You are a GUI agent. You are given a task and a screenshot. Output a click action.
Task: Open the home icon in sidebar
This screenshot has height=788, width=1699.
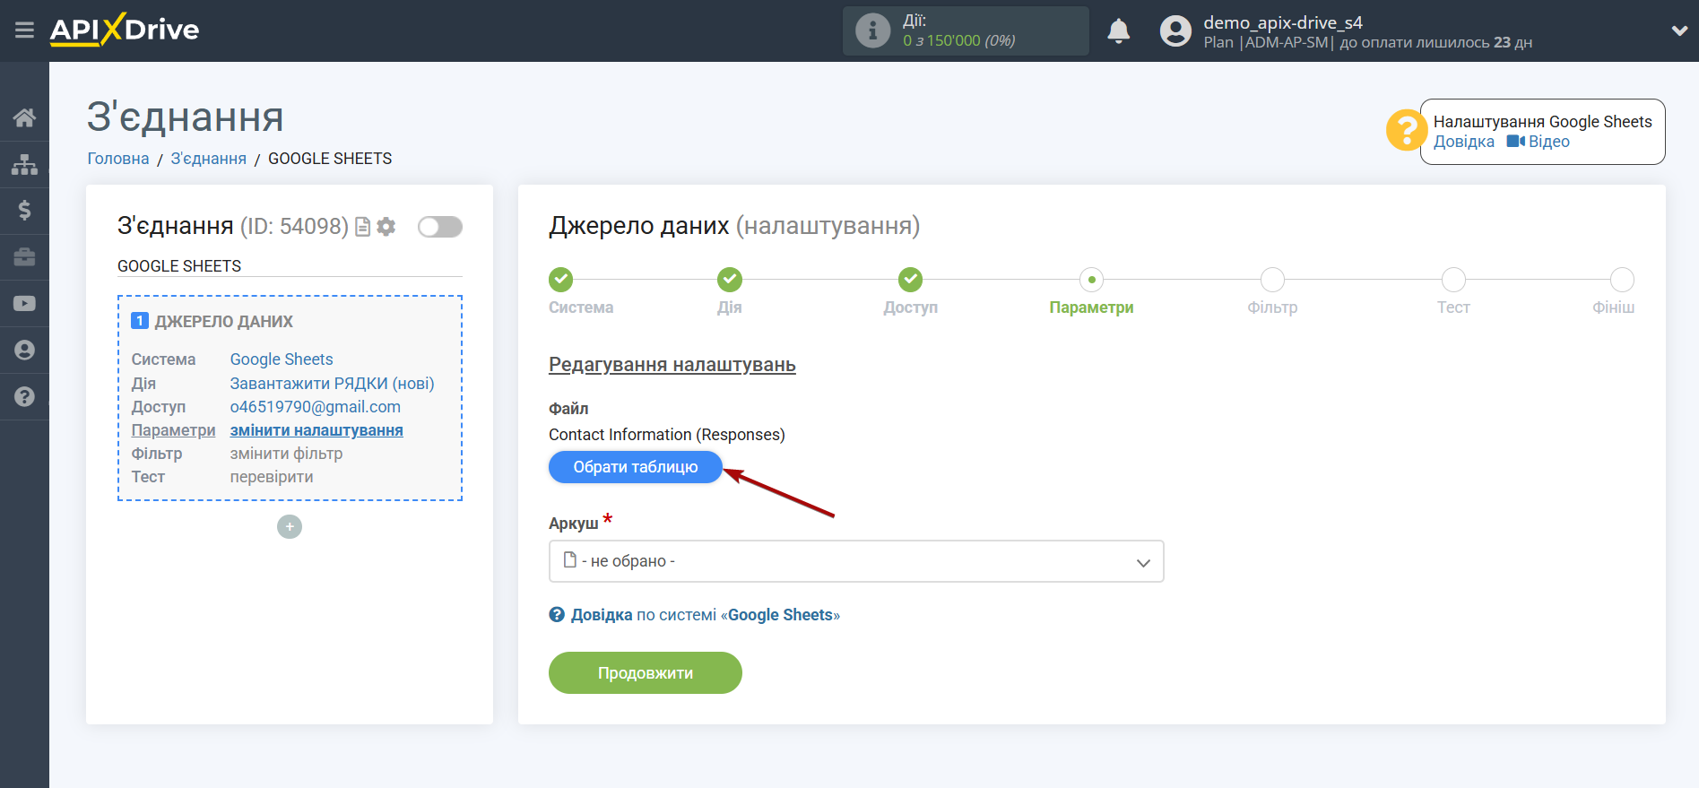[x=24, y=117]
